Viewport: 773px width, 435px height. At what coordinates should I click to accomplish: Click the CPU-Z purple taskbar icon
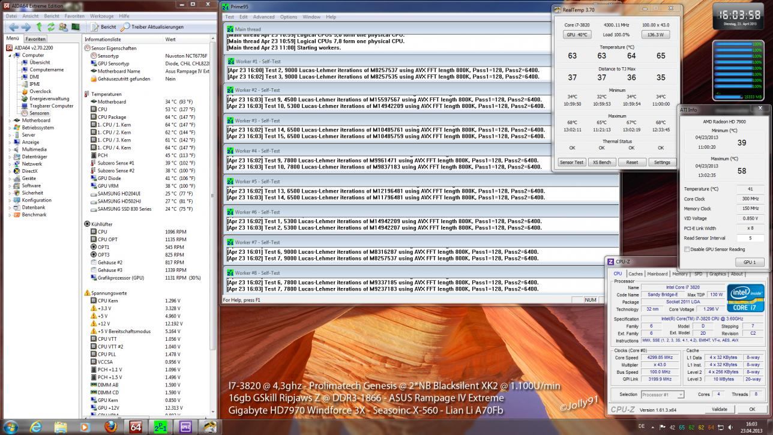pyautogui.click(x=185, y=427)
